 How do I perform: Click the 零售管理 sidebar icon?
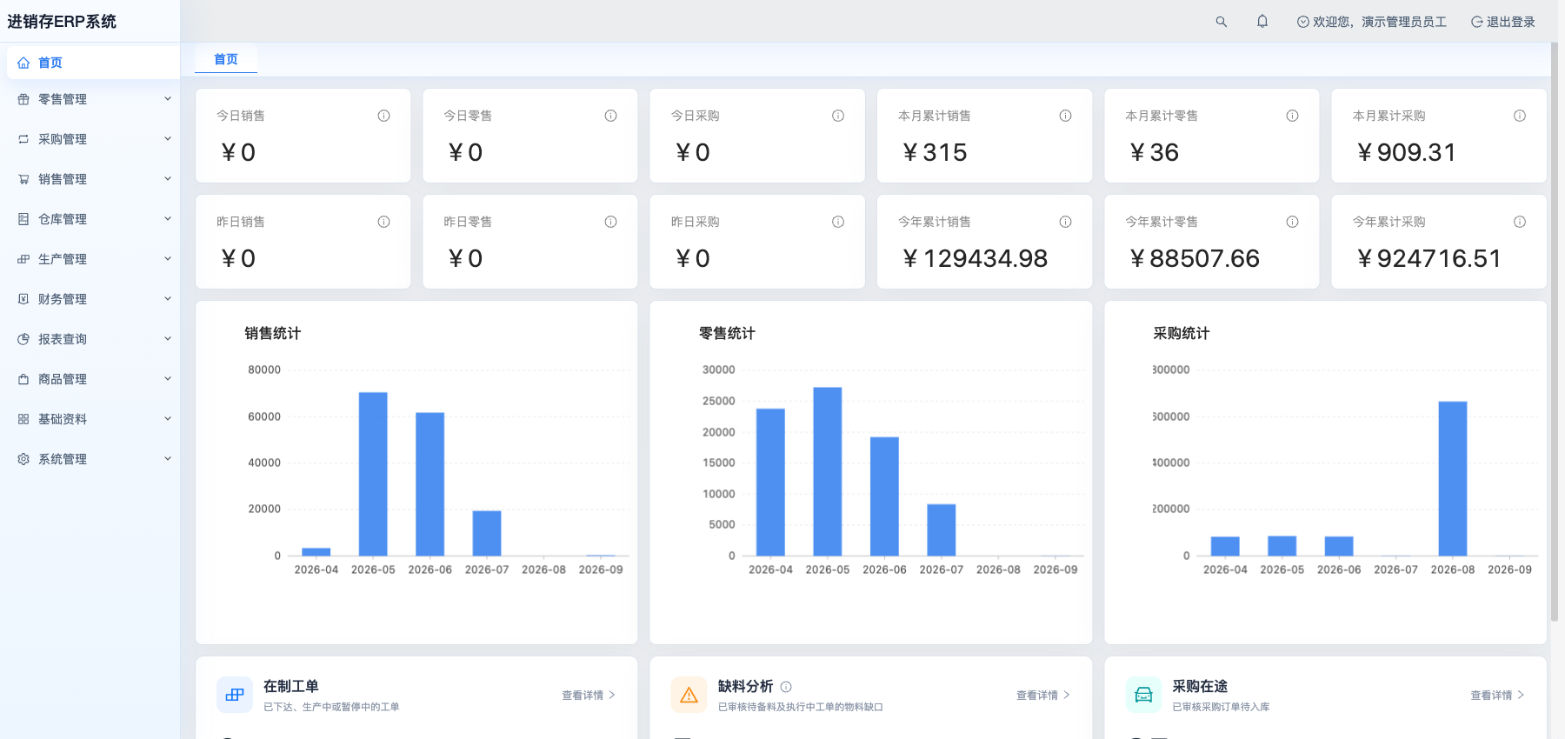click(x=23, y=99)
